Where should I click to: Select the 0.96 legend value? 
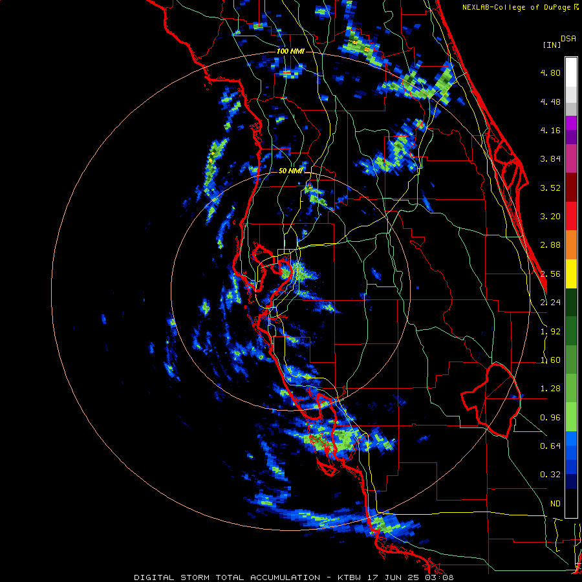550,418
